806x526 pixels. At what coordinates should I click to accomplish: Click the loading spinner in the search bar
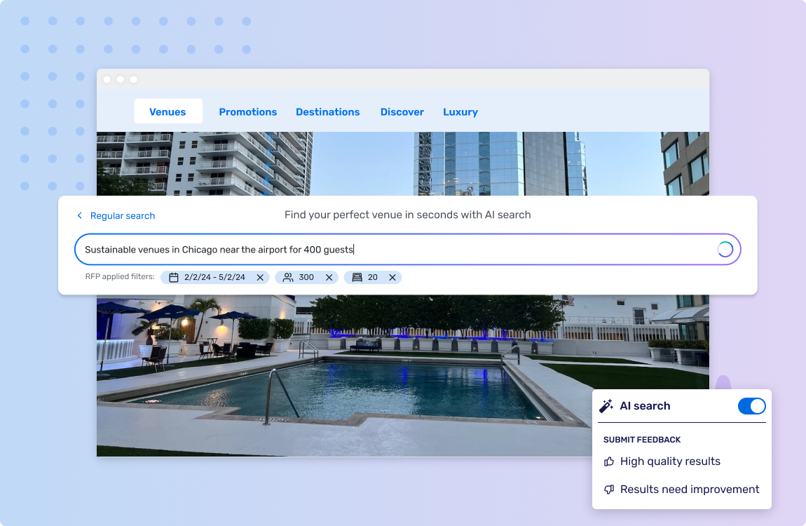725,249
